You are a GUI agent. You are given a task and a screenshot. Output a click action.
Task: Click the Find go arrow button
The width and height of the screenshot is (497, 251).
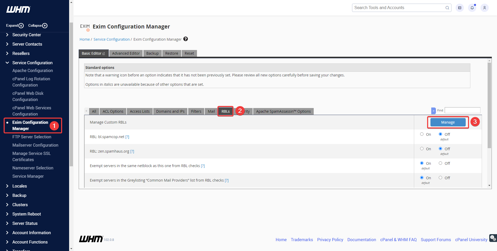[x=433, y=111]
